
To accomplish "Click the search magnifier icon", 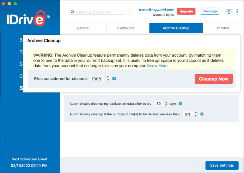I will click(x=72, y=12).
